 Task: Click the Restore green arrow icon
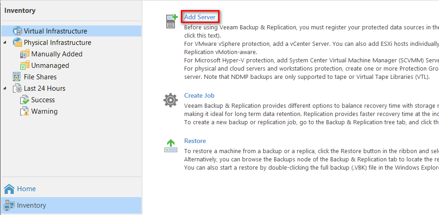[x=170, y=146]
